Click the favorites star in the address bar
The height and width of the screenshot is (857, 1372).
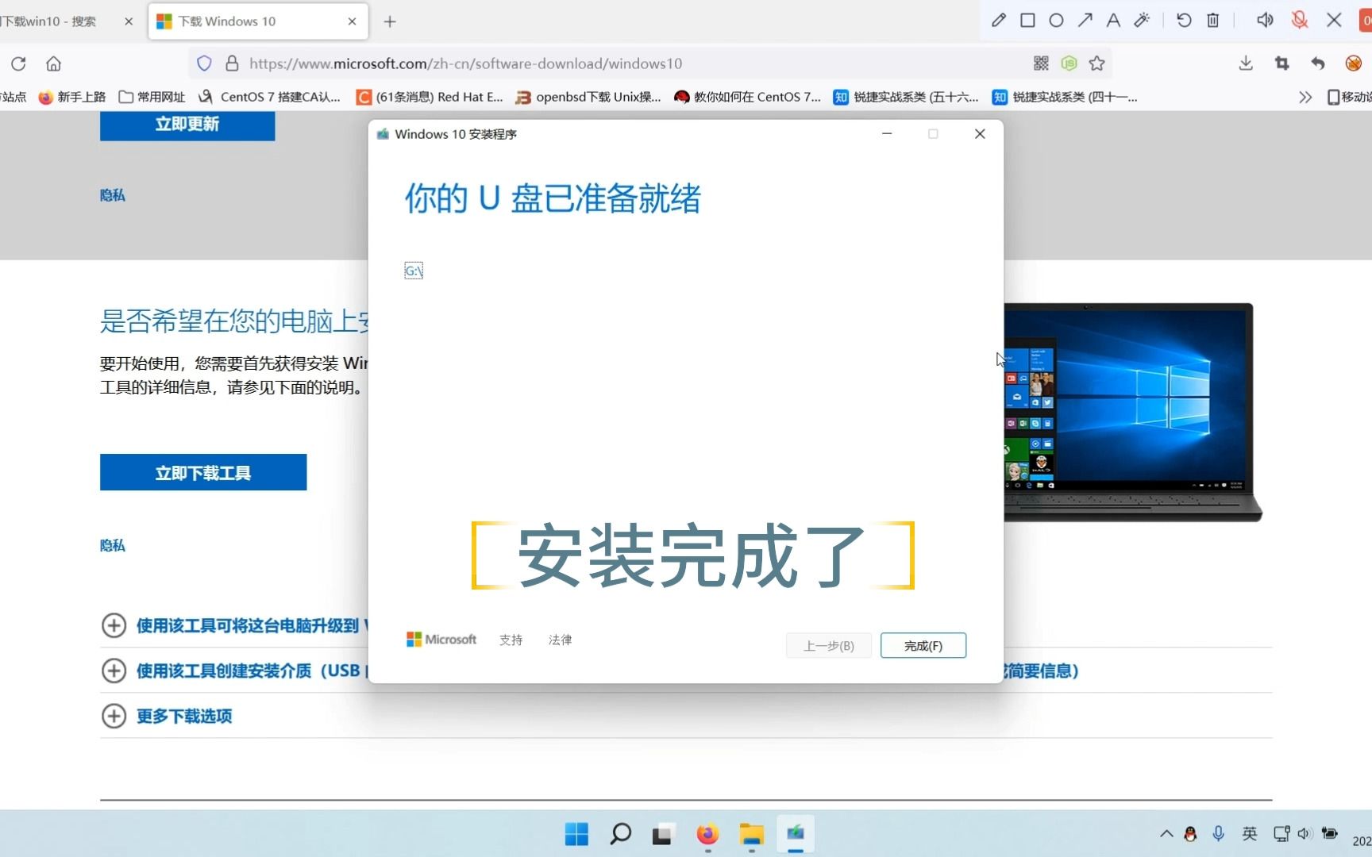point(1097,63)
